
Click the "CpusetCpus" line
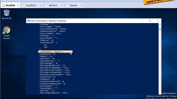point(49,86)
